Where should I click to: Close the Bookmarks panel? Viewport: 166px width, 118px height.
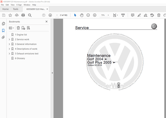point(47,22)
